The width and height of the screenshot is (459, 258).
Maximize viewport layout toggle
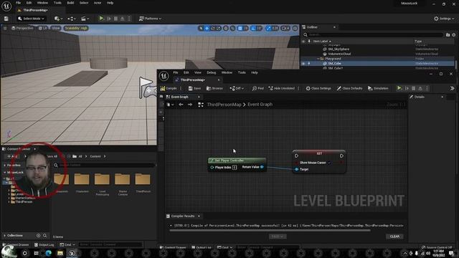pyautogui.click(x=295, y=29)
